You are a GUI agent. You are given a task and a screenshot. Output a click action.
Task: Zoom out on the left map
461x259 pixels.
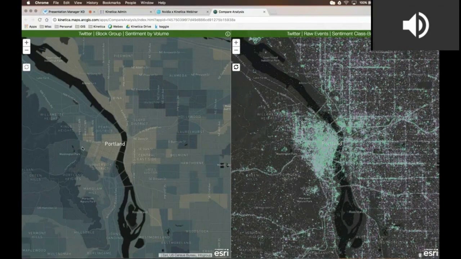tap(26, 50)
